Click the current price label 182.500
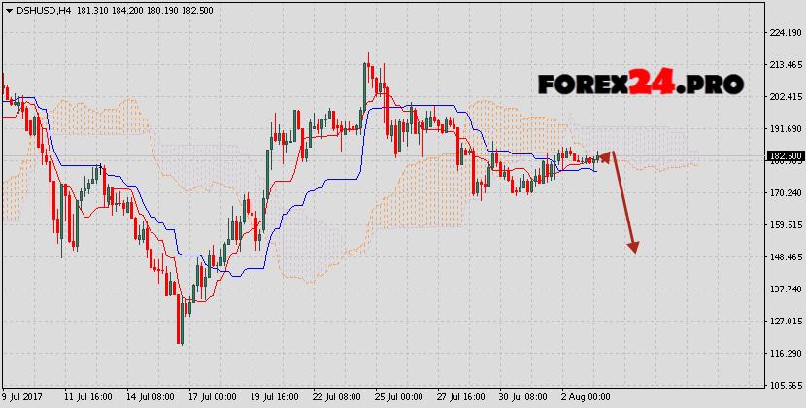 point(784,156)
